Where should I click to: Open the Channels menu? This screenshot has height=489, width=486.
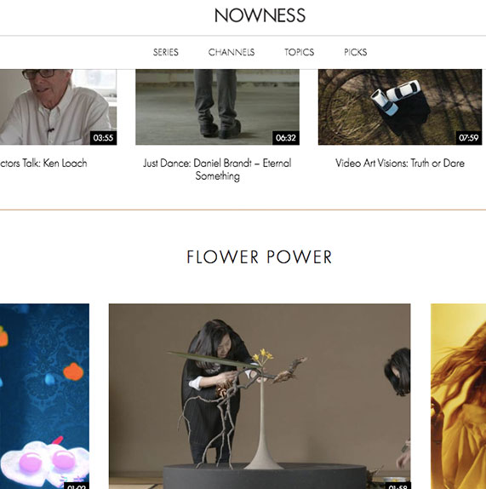(232, 52)
